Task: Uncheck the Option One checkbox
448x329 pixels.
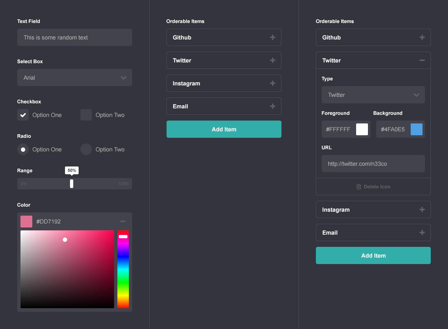Action: pyautogui.click(x=23, y=115)
